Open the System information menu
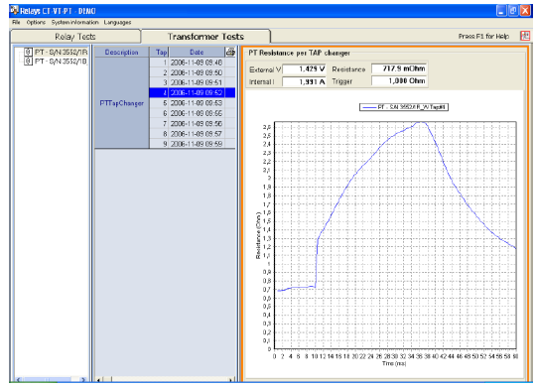Viewport: 537px width, 389px height. (x=75, y=22)
